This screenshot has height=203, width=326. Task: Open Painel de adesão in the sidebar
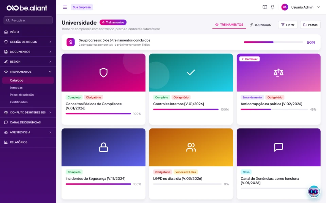pos(22,95)
